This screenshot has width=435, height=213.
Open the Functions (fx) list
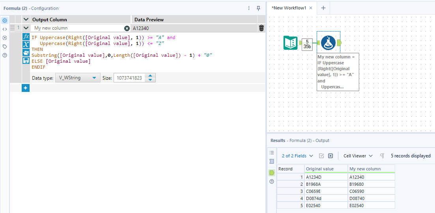(26, 36)
